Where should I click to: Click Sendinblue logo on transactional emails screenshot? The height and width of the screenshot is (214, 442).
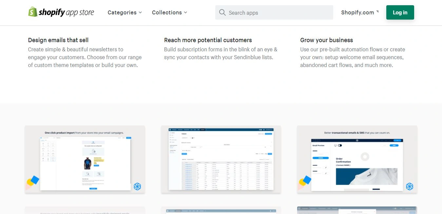(x=410, y=187)
